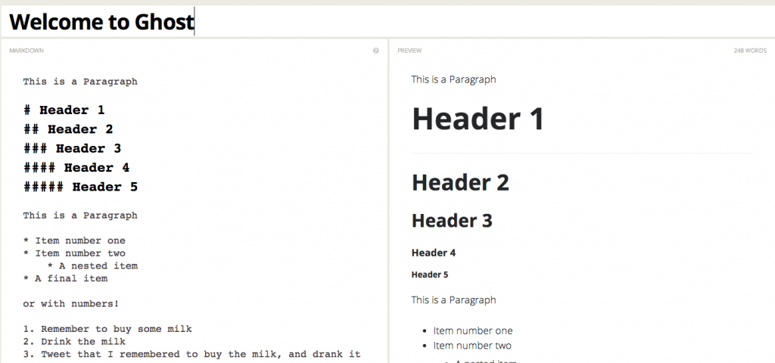Image resolution: width=775 pixels, height=363 pixels.
Task: Click rendered 'Header 2' heading in preview
Action: pos(460,183)
